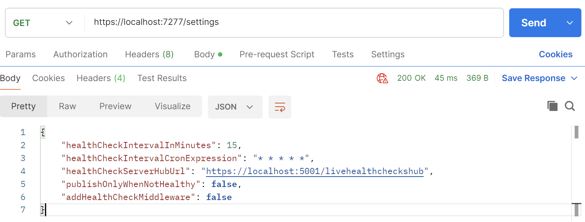Click line number 7 in the gutter
Viewport: 585px width, 222px height.
pos(23,210)
